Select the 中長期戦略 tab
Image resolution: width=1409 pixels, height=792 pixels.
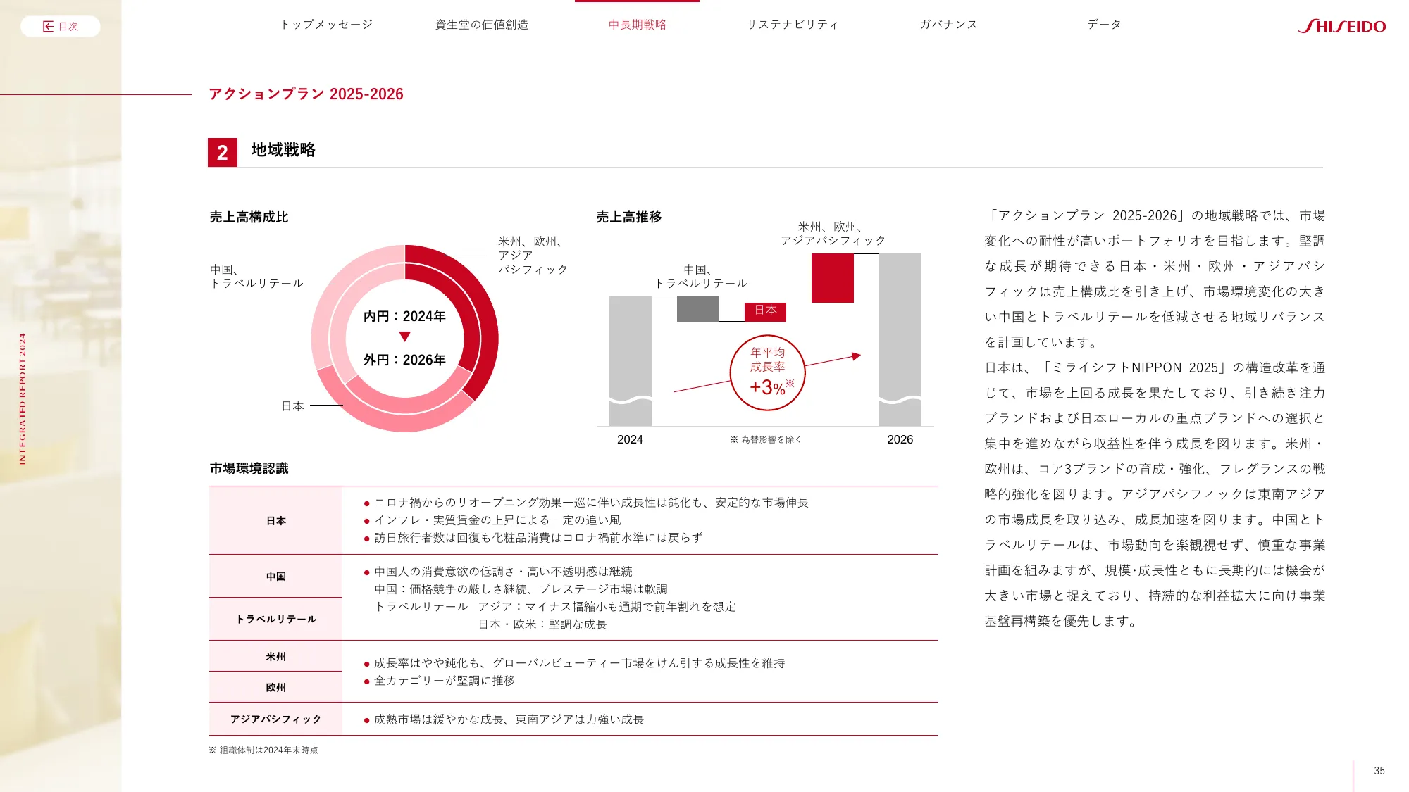637,25
